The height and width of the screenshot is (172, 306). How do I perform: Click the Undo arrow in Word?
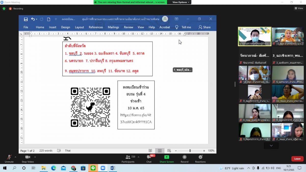coord(33,19)
